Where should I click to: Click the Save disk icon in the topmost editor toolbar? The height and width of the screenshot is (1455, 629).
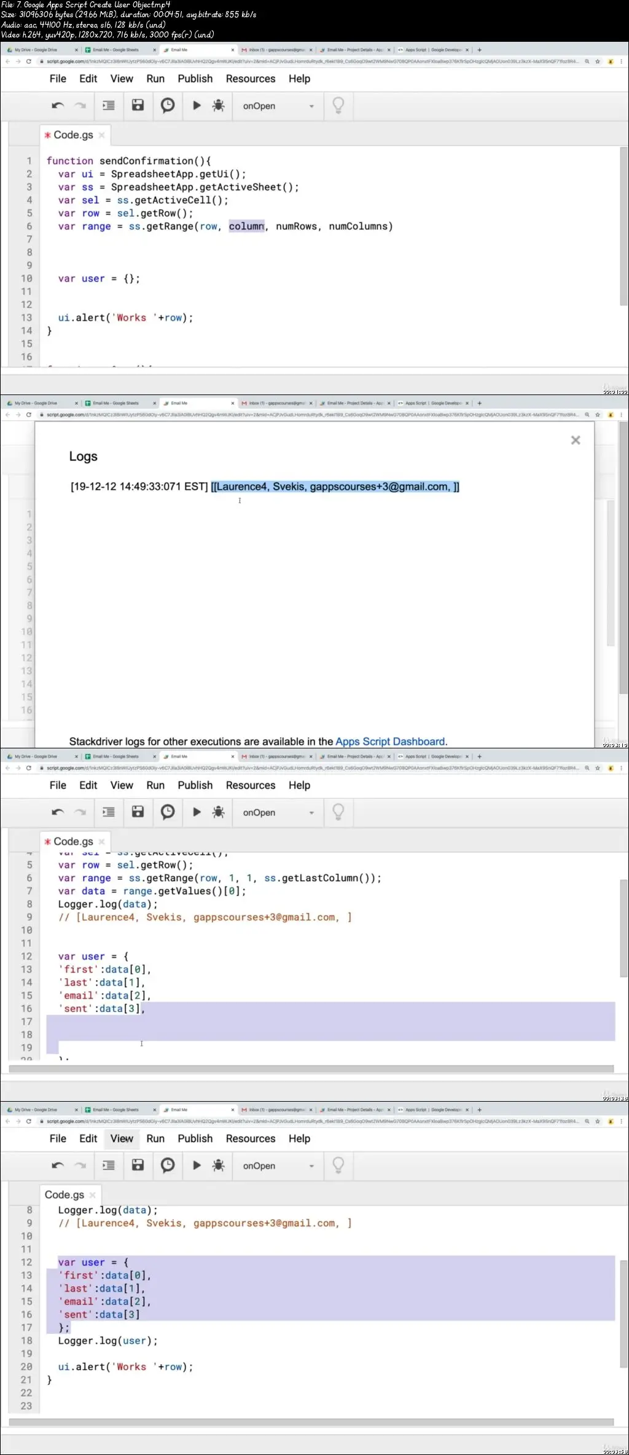click(x=138, y=106)
